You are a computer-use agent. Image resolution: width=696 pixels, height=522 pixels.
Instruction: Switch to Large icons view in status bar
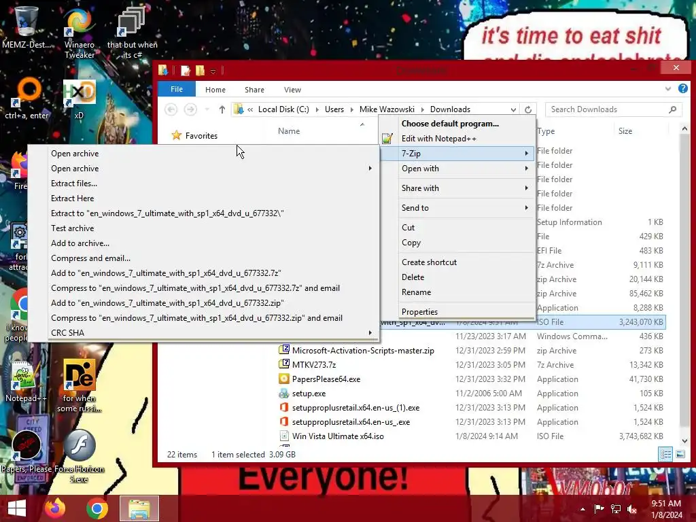coord(680,454)
